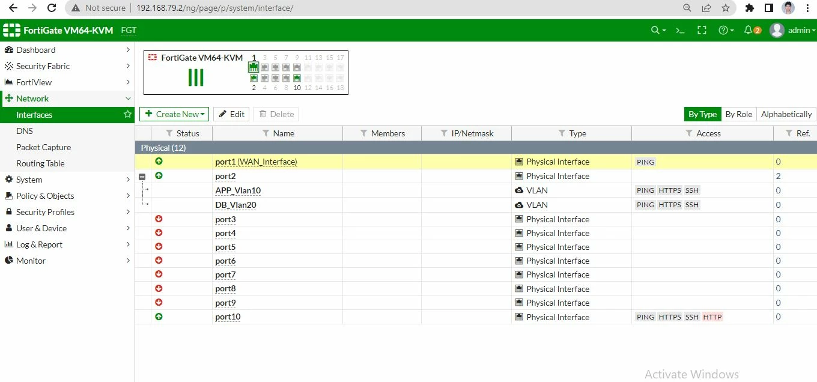The image size is (817, 382).
Task: Expand the Security Profiles menu
Action: (x=67, y=212)
